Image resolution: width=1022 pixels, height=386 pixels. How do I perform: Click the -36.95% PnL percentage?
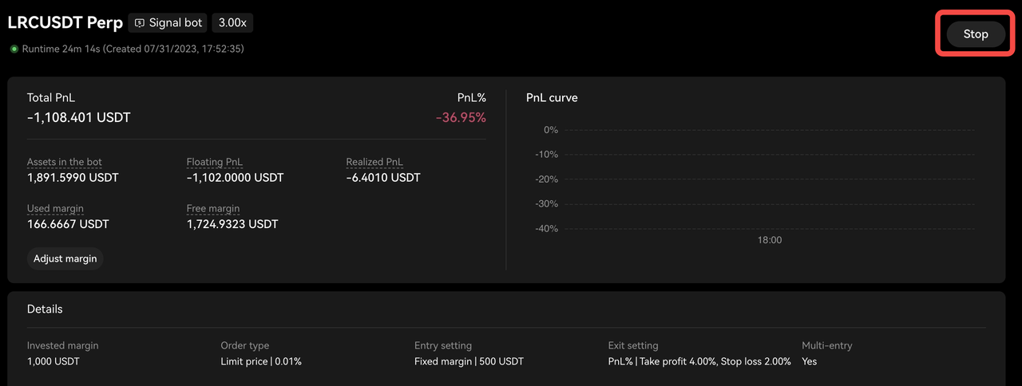(x=461, y=117)
